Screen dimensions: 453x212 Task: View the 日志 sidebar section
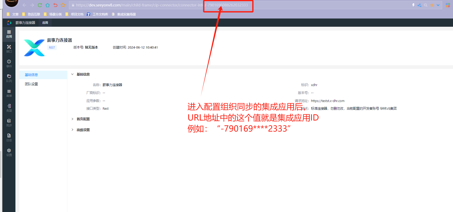pos(9,137)
